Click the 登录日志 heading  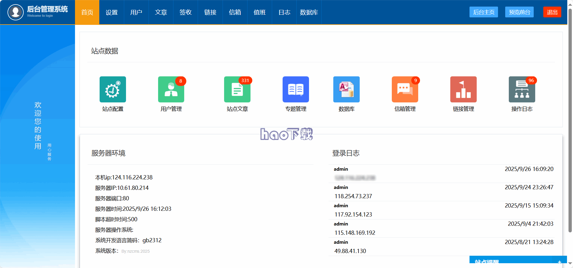pyautogui.click(x=346, y=153)
